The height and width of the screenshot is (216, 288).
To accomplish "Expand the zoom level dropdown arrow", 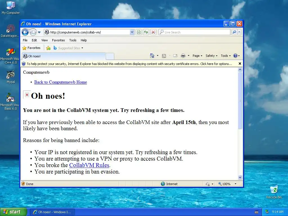I will coord(235,184).
